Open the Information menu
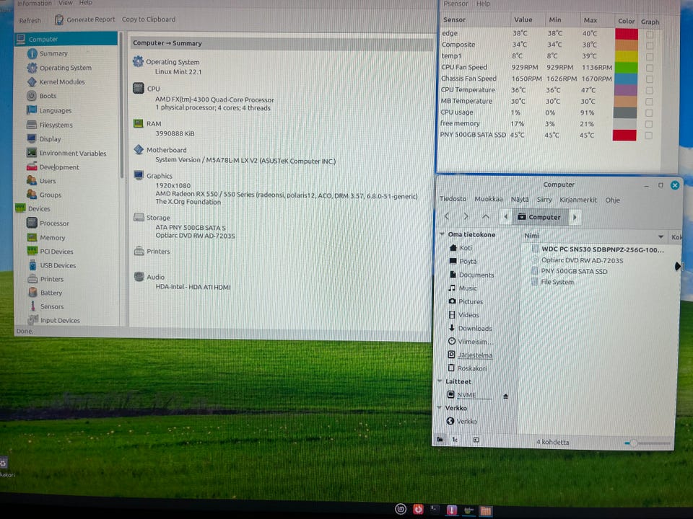Viewport: 693px width, 519px height. click(x=34, y=3)
